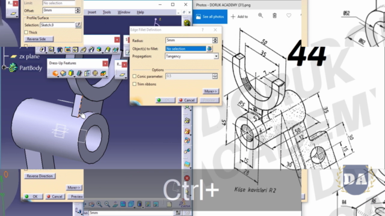
Task: Click the red X icon on right toolbar
Action: click(187, 178)
